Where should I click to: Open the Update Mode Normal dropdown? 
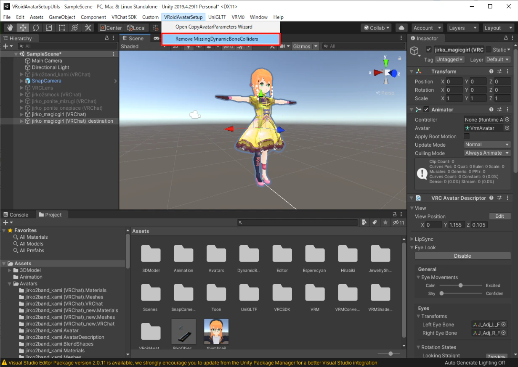(487, 145)
